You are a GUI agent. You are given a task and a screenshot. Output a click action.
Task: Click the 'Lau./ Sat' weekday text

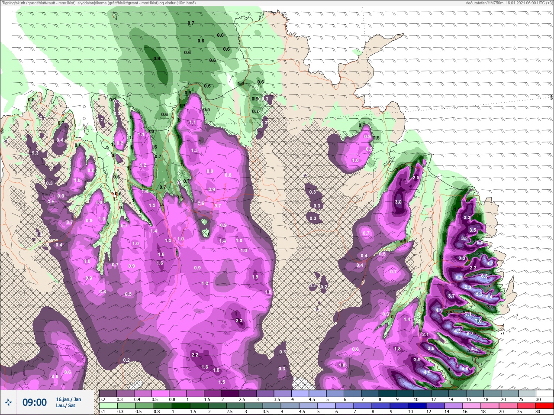(x=65, y=406)
